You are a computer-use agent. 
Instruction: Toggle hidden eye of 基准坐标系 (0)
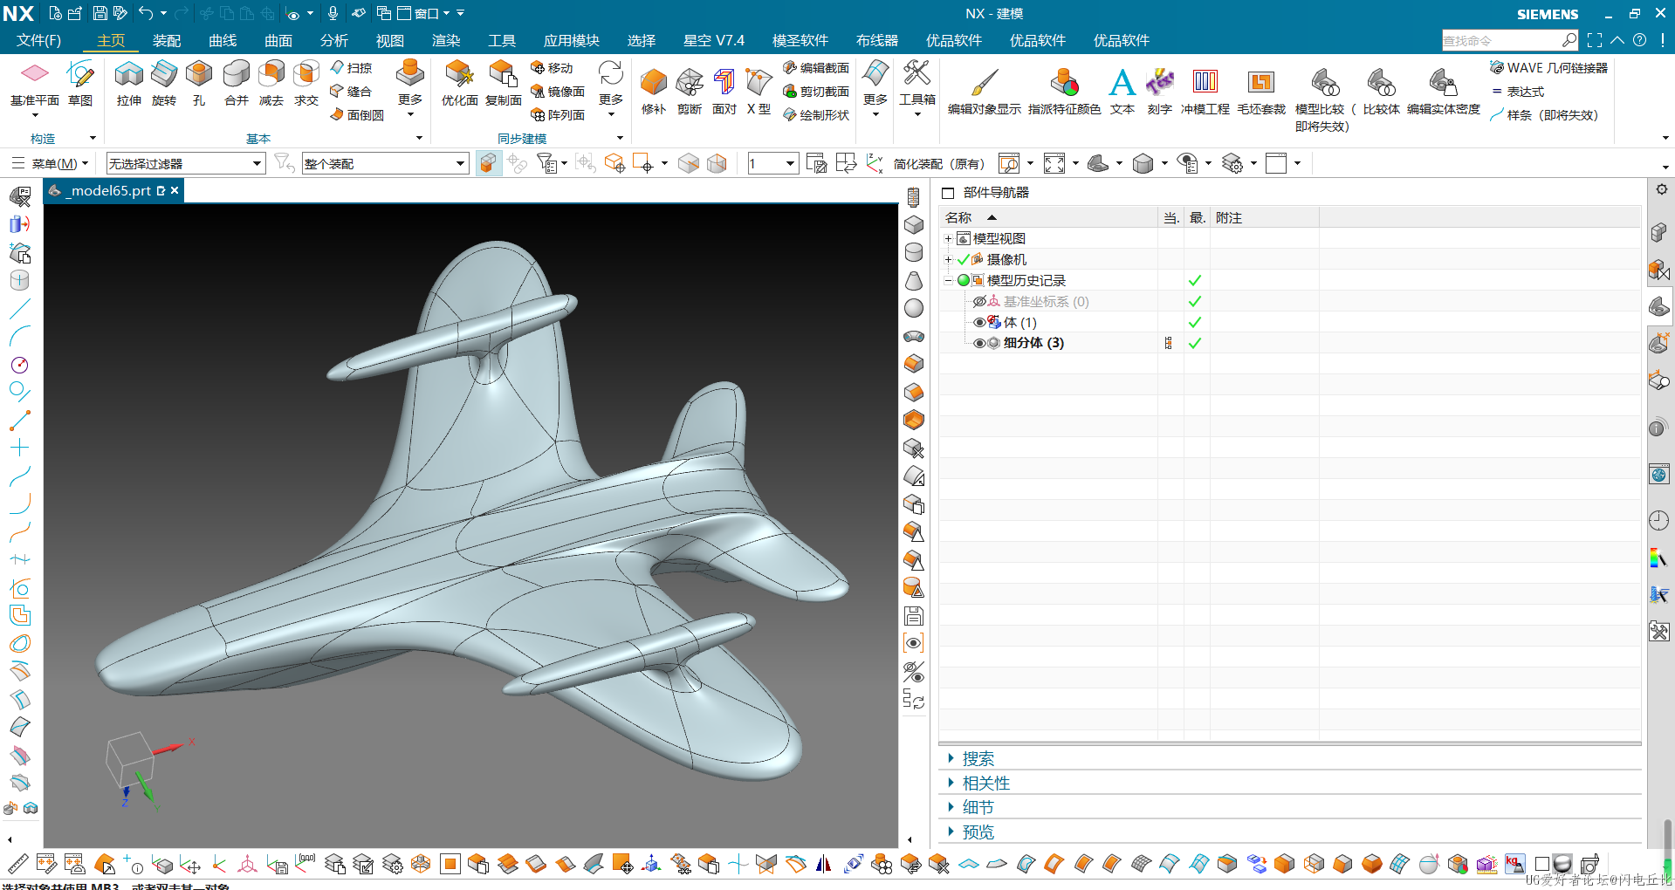click(979, 301)
